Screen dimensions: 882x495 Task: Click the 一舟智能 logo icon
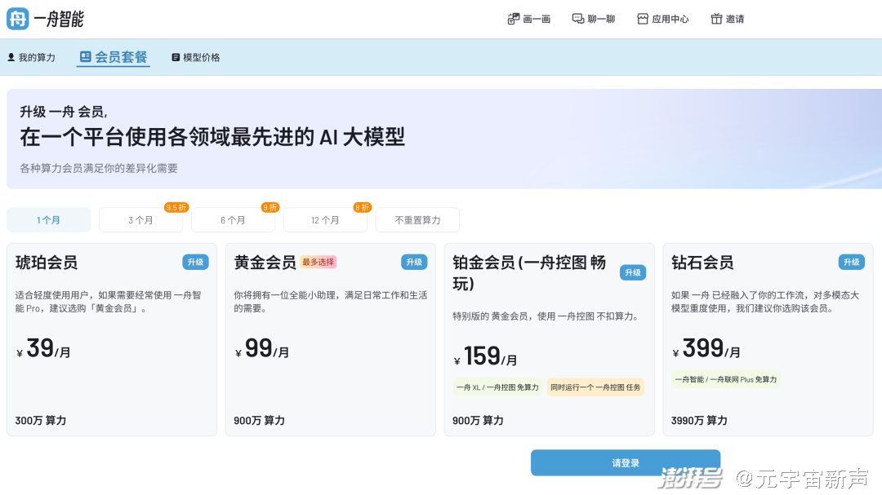tap(17, 19)
